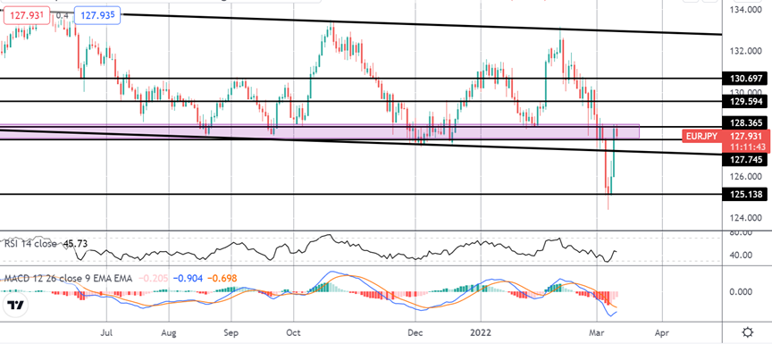Viewport: 772px width, 344px height.
Task: Click the 126.000 price scale value
Action: [x=746, y=176]
